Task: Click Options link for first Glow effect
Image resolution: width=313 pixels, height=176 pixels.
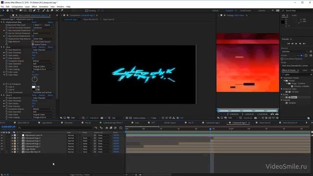Action: point(42,47)
